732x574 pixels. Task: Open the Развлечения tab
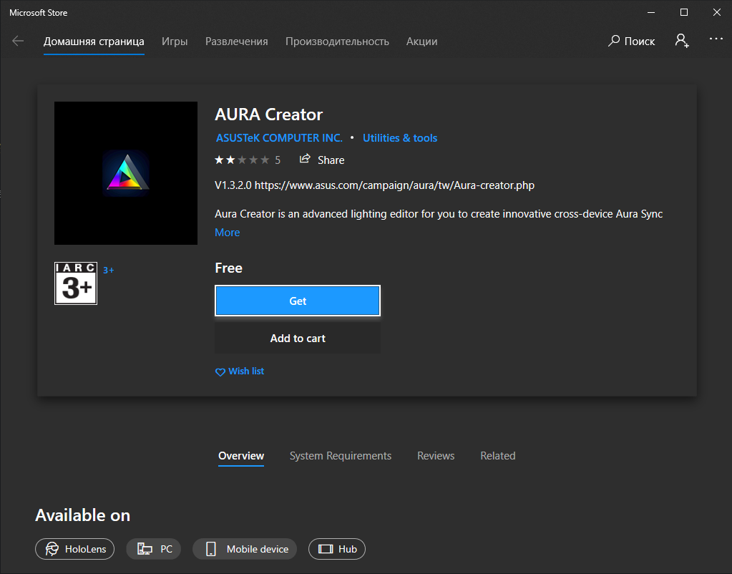click(237, 41)
